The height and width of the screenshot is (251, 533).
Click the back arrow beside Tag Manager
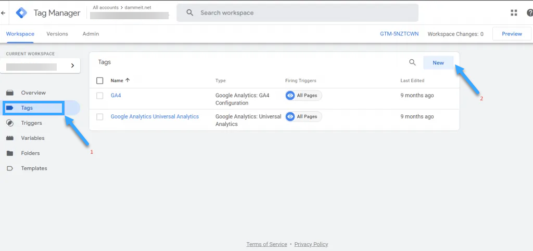[3, 13]
